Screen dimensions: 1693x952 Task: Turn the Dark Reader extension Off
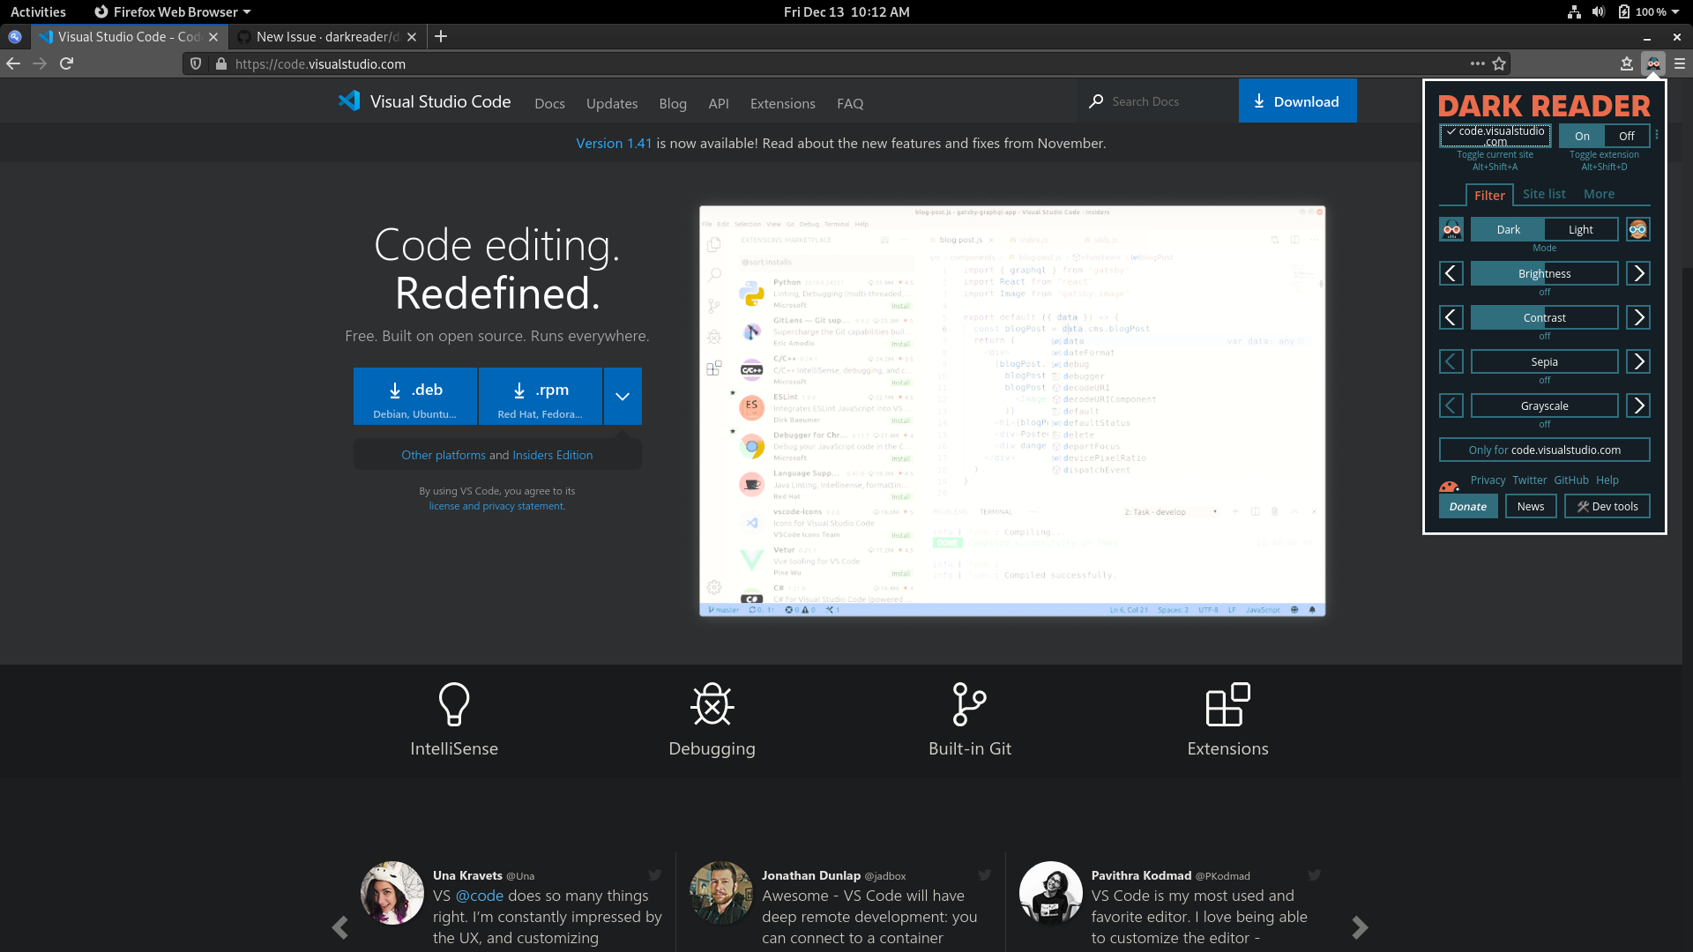(x=1625, y=136)
